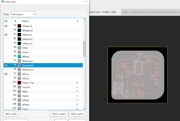This screenshot has width=180, height=121.
Task: Select the Measures layer row
Action: [x=43, y=61]
